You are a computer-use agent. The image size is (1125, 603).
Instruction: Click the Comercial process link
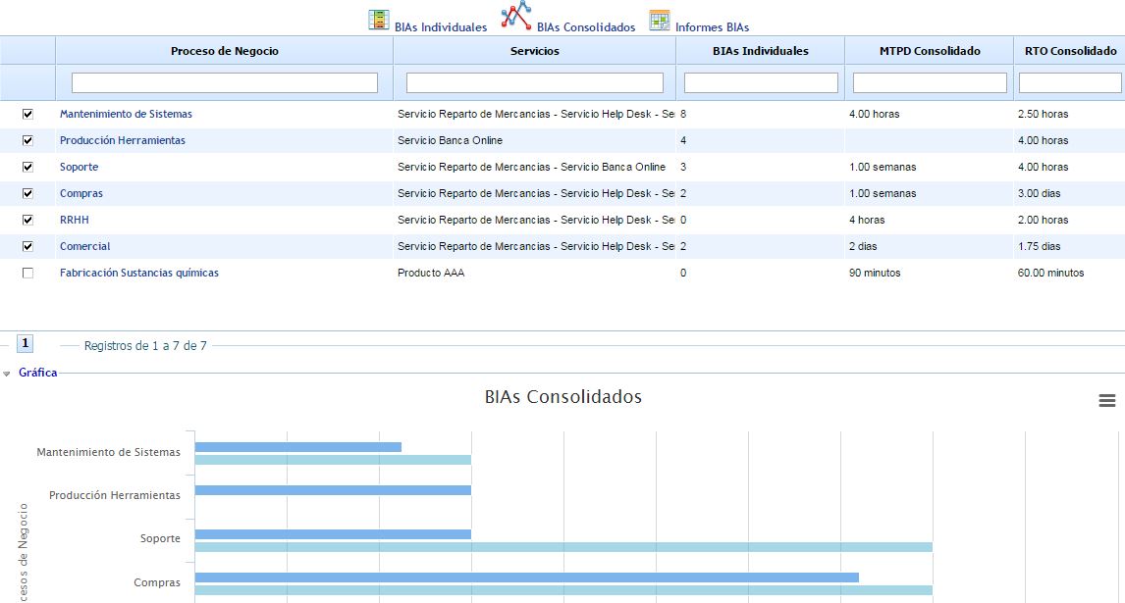pos(84,246)
